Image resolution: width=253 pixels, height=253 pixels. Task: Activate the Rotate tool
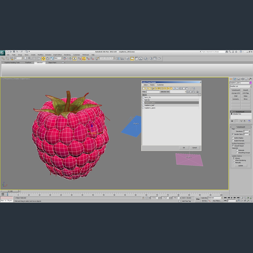(x=47, y=59)
